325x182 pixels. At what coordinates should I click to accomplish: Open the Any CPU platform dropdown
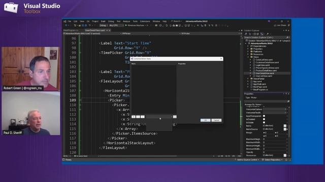tap(116, 25)
